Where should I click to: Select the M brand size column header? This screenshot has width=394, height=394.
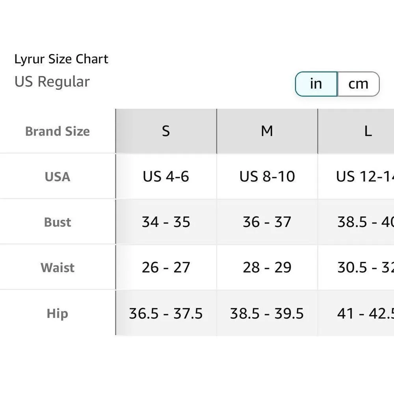coord(267,131)
